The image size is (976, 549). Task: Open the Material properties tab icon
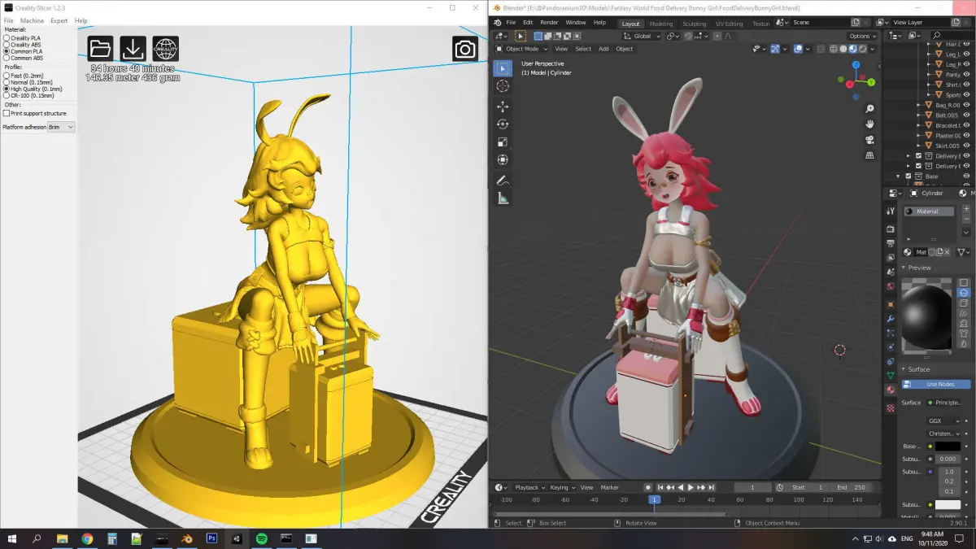pyautogui.click(x=891, y=390)
